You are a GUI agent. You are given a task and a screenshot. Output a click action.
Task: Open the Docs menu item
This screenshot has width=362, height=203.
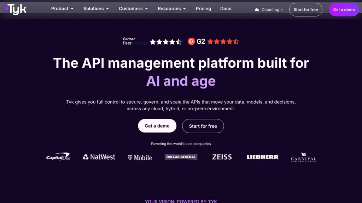226,8
